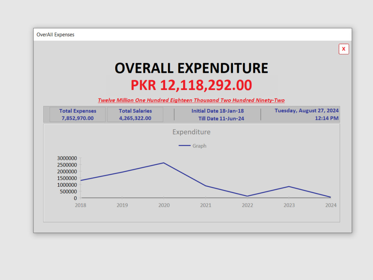
Task: Click the 2023 x-axis label
Action: (x=289, y=205)
